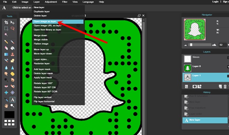Select the Sponge tool
This screenshot has width=229, height=135.
tap(13, 74)
